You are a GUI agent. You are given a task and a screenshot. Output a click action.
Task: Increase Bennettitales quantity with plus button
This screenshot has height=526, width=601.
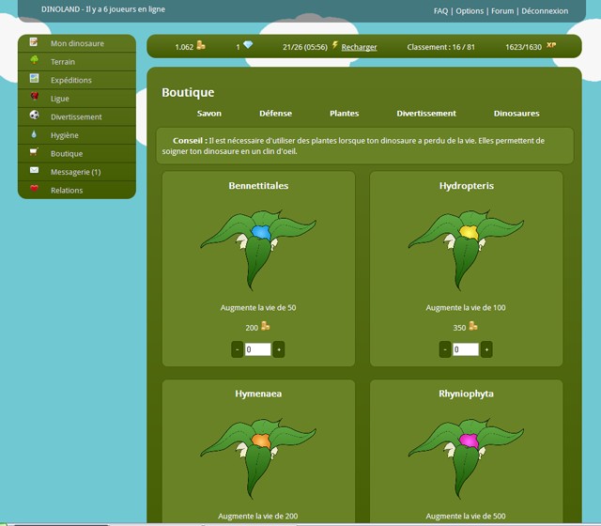coord(279,349)
